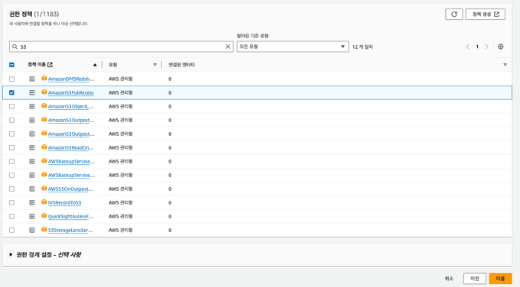The width and height of the screenshot is (520, 287).
Task: Check the IVSRecordToS3 policy checkbox
Action: coord(11,202)
